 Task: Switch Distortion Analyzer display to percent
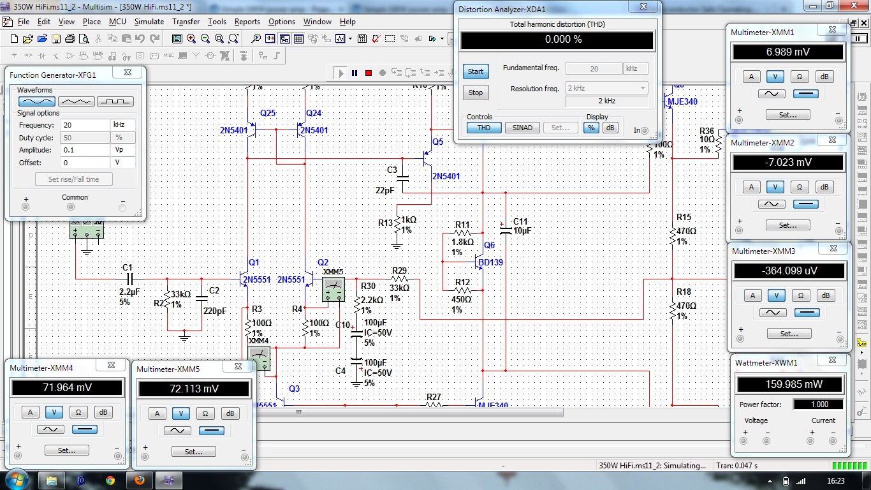[x=591, y=128]
